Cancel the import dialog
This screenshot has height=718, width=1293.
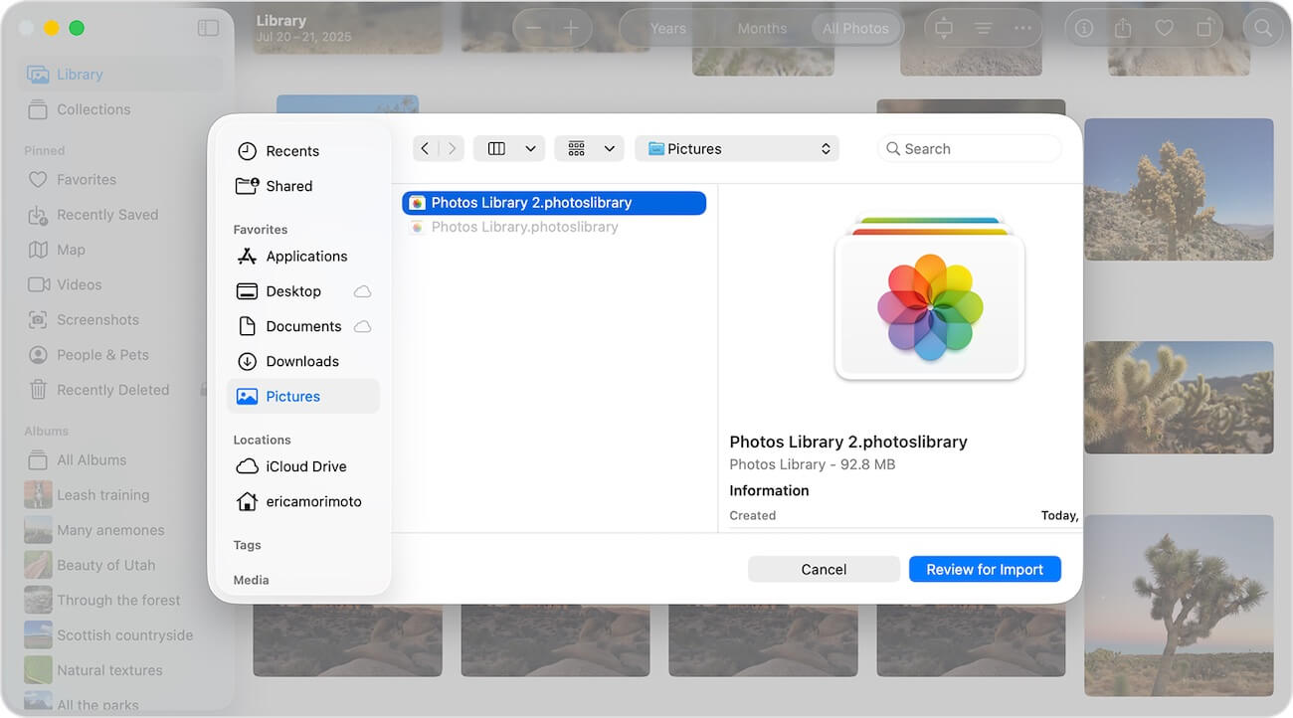824,569
